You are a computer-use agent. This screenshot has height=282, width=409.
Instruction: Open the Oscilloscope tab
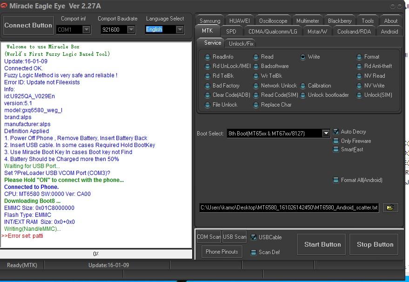click(x=273, y=21)
